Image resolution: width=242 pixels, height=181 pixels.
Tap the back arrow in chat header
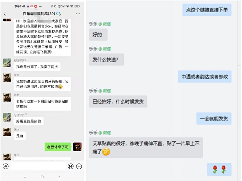pos(5,14)
